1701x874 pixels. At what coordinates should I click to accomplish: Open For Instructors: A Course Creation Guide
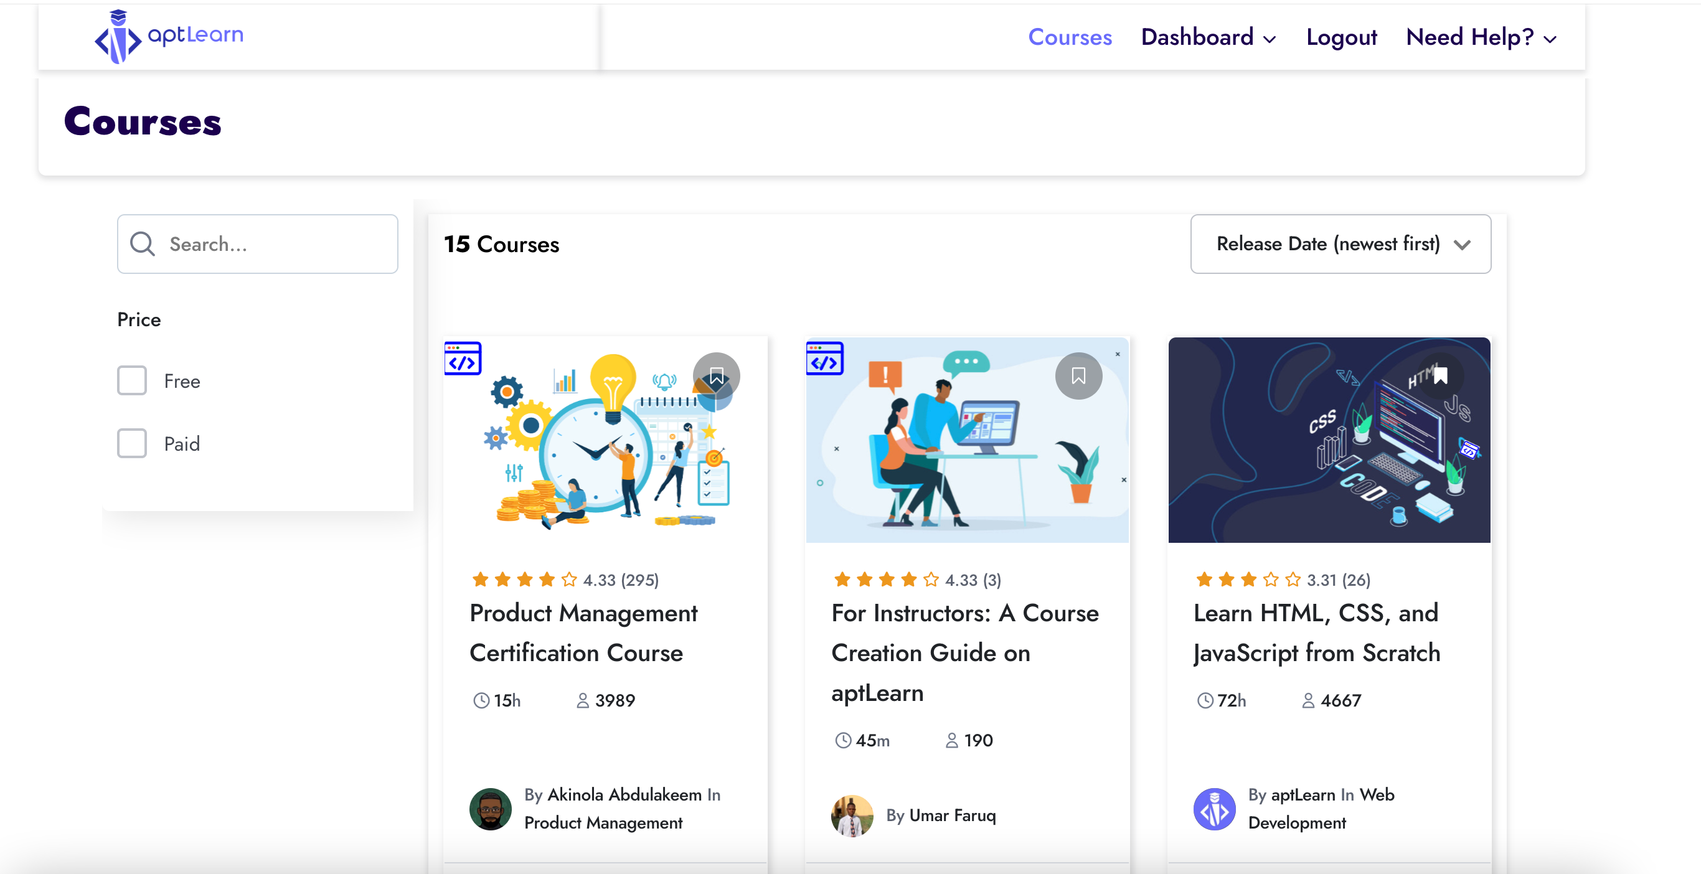pyautogui.click(x=964, y=652)
